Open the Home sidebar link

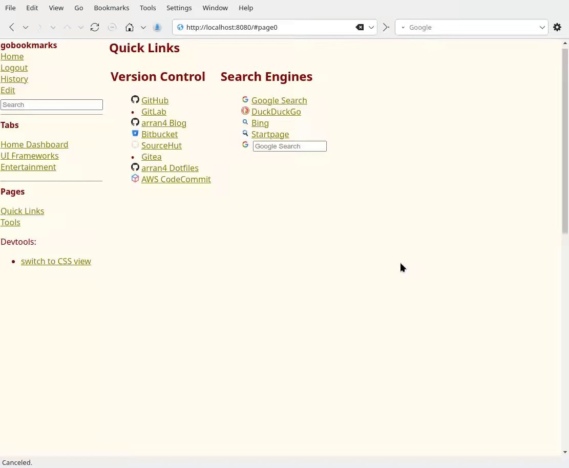12,57
